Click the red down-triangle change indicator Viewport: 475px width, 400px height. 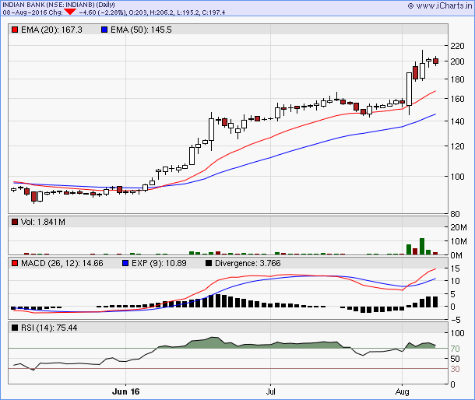click(x=70, y=12)
